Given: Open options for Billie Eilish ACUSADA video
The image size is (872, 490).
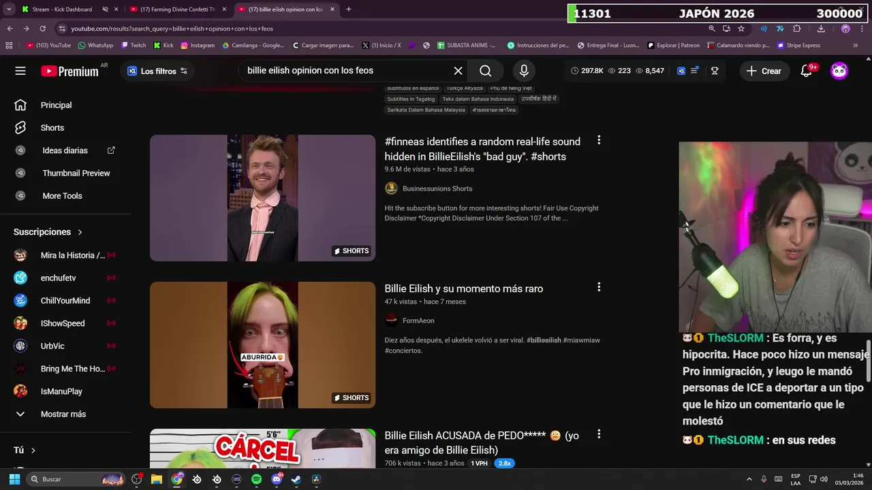Looking at the screenshot, I should point(599,434).
